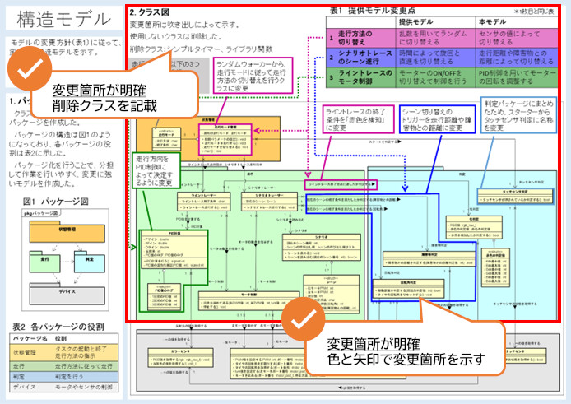Select the ライントレースの終了条件 note box
Viewport: 571px width, 404px height.
(x=358, y=119)
